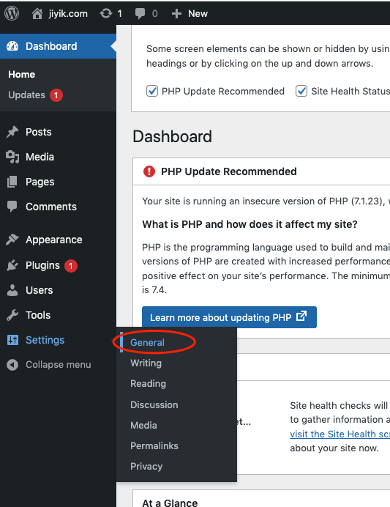
Task: Click the Comments bubble icon in sidebar
Action: pos(12,207)
